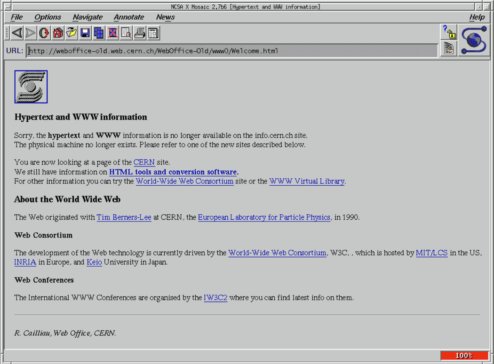494x364 pixels.
Task: Click the Forward navigation arrow
Action: point(30,33)
